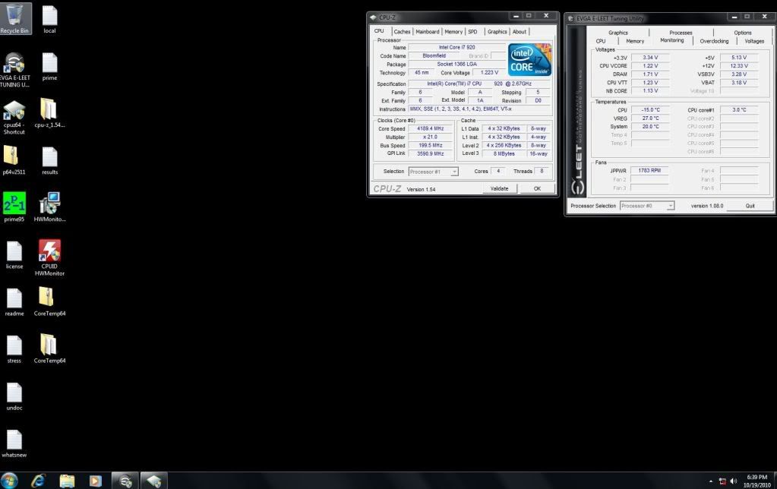Click the CPU temperature value '-15.0 °C'
The height and width of the screenshot is (489, 777).
pyautogui.click(x=650, y=110)
